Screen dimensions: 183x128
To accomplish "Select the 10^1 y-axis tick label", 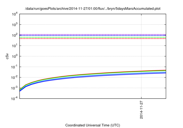I will tap(15, 46).
